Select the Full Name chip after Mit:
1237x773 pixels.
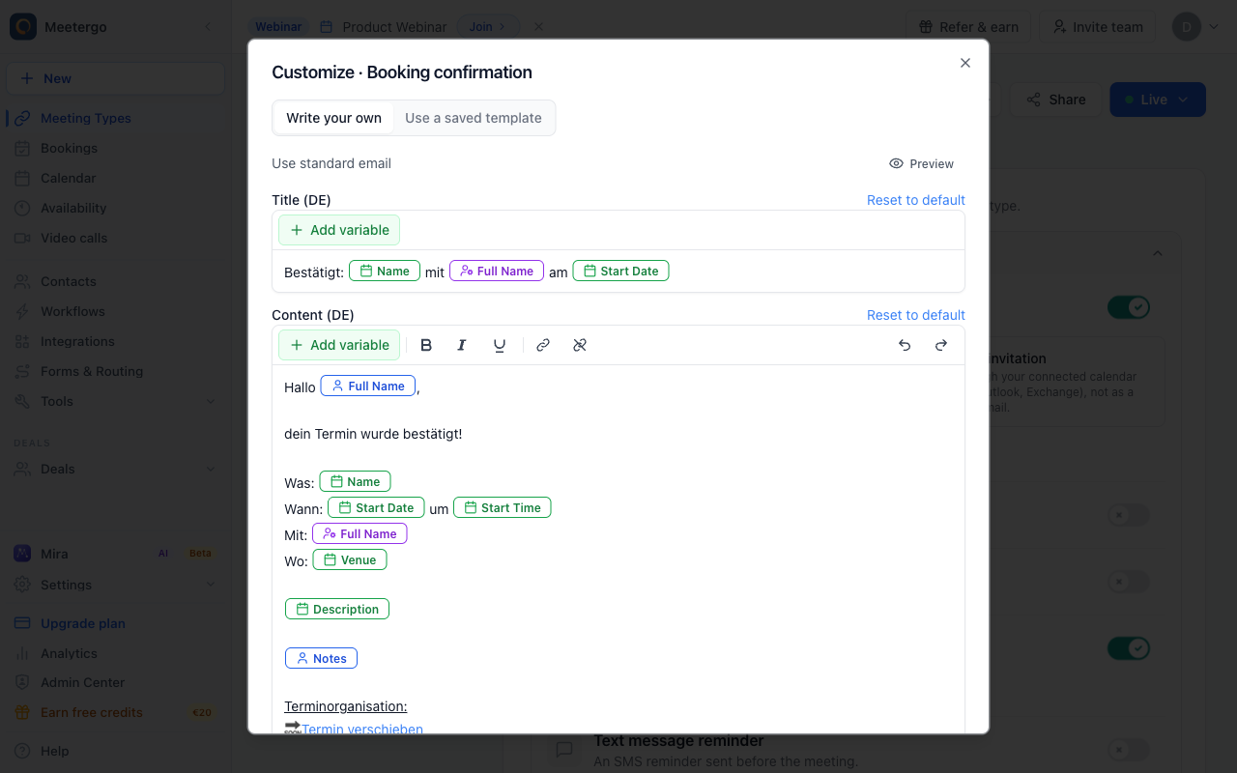360,534
